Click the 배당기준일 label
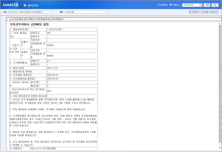Screen dimensions: 222x152 click(17, 68)
